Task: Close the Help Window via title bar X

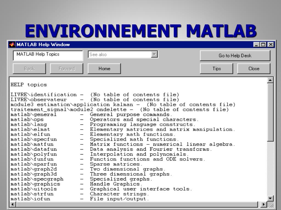Action: (x=271, y=45)
